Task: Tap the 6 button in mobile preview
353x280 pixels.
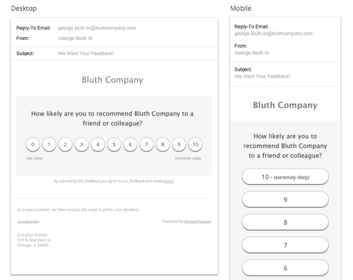Action: coord(285,268)
